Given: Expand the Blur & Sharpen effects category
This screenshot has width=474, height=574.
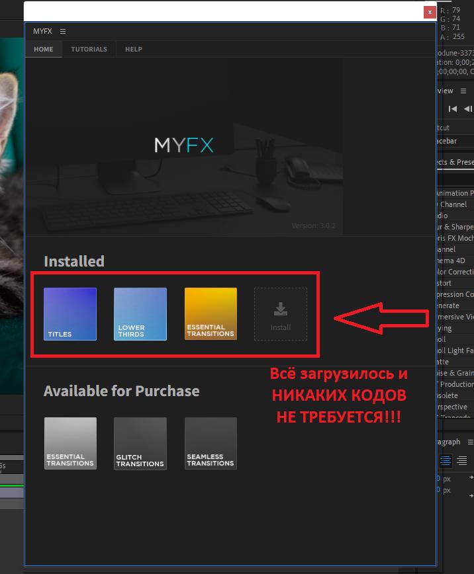Looking at the screenshot, I should tap(455, 227).
